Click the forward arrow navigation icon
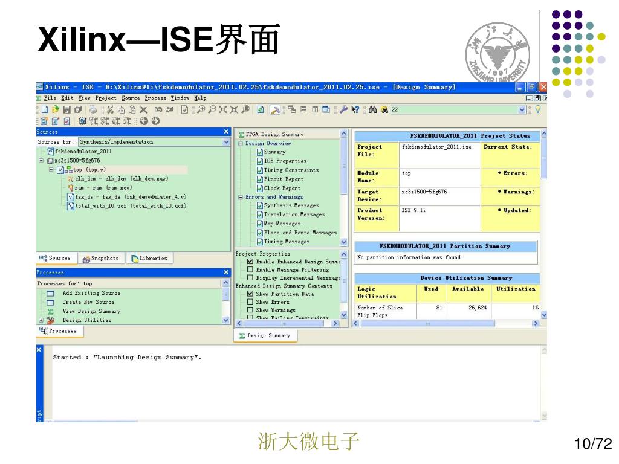 [x=155, y=121]
